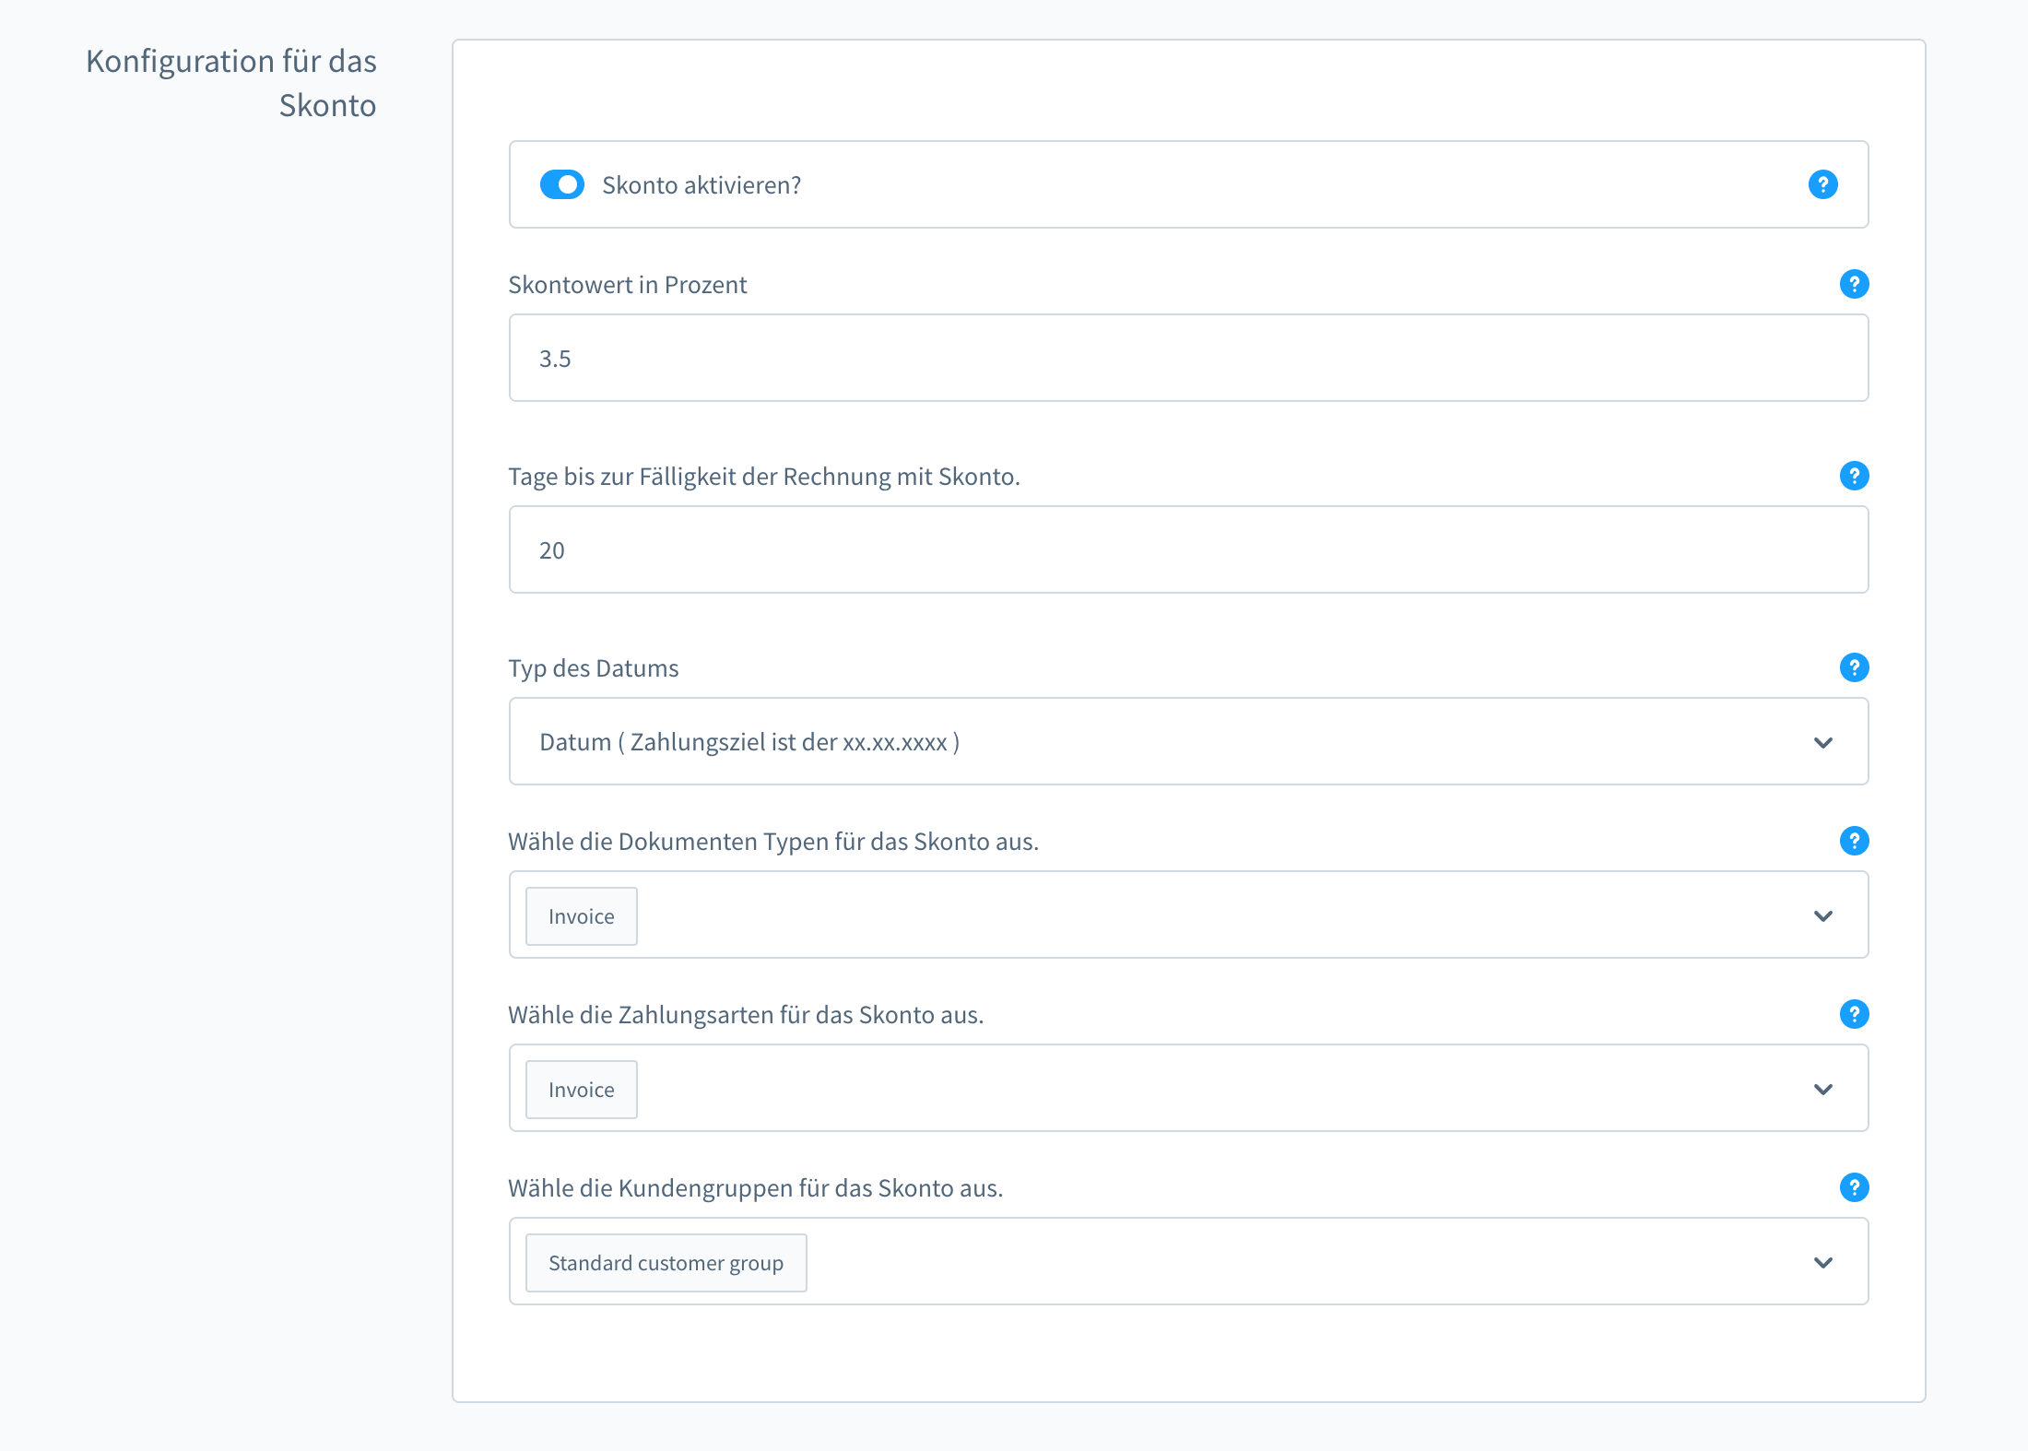
Task: Select Invoice tag in Zahlungsarten field
Action: 581,1090
